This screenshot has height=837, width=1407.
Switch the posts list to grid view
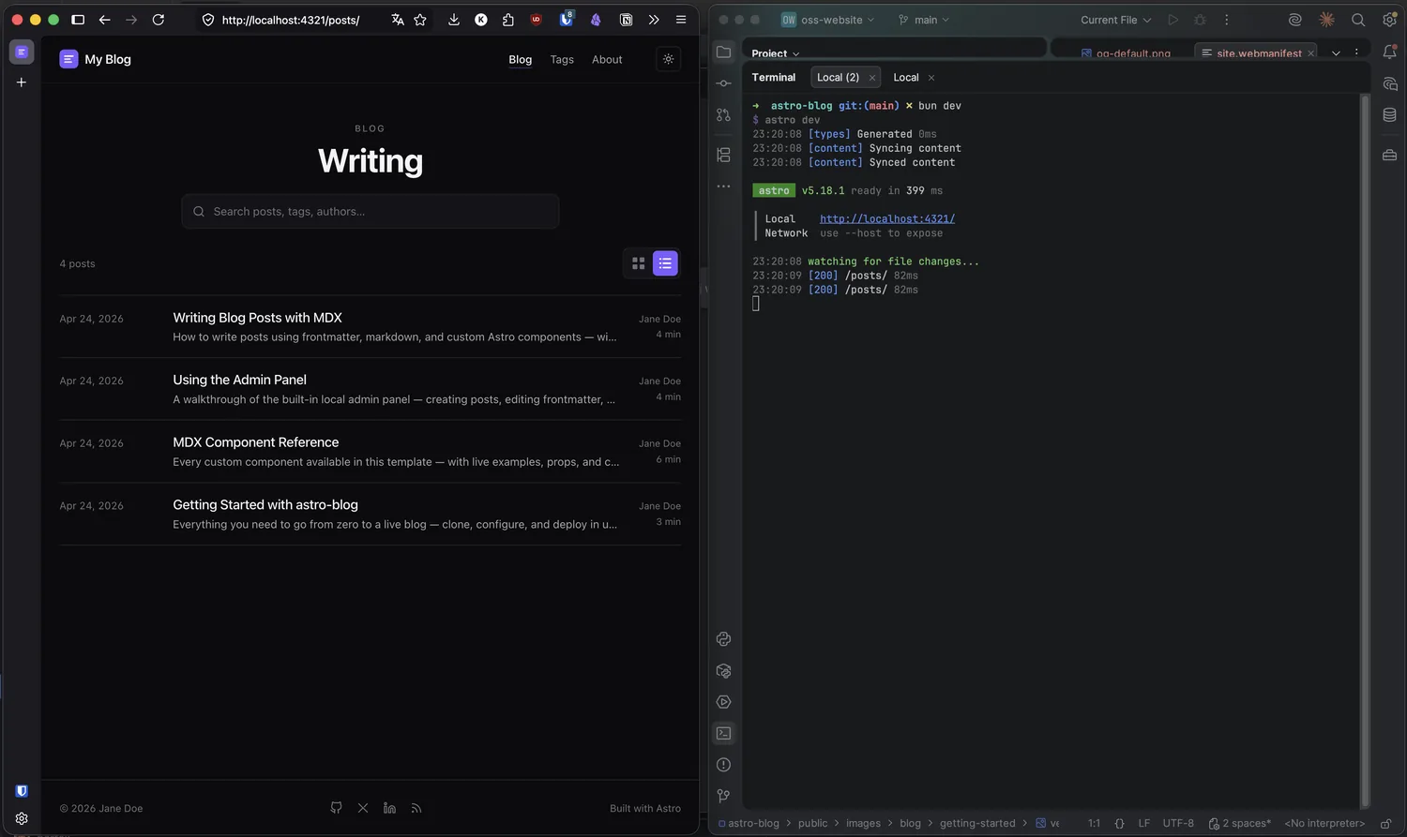[x=639, y=263]
